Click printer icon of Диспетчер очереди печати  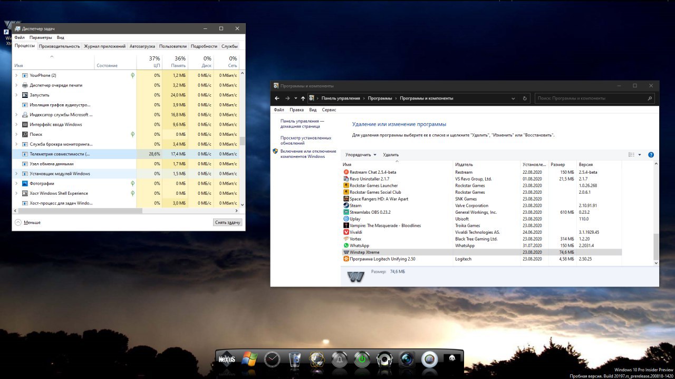pos(25,85)
